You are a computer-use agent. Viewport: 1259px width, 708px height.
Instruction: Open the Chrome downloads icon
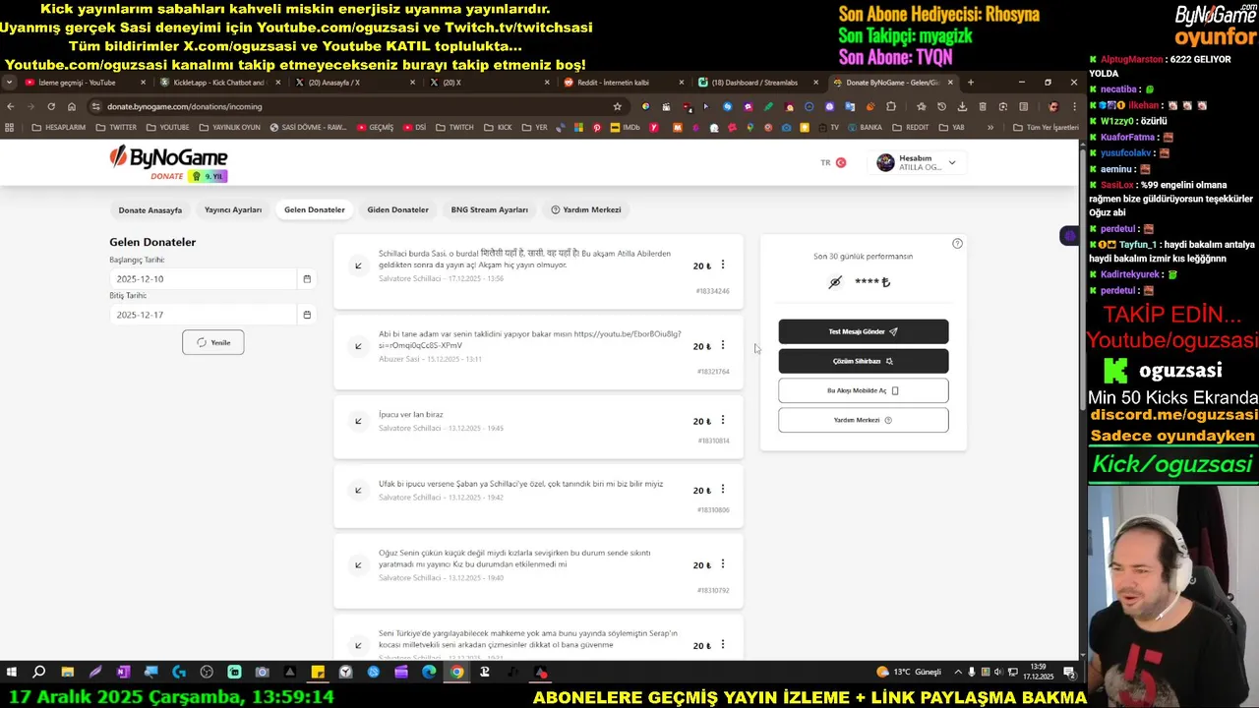tap(962, 106)
